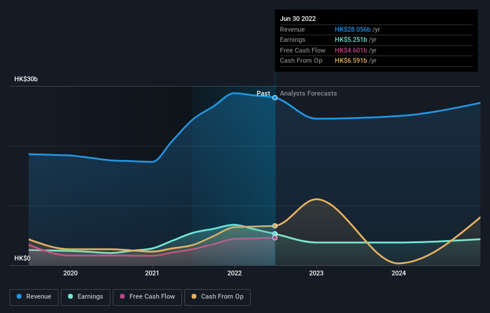The width and height of the screenshot is (490, 313).
Task: Click the HK$6.591b cash from op value
Action: point(351,61)
